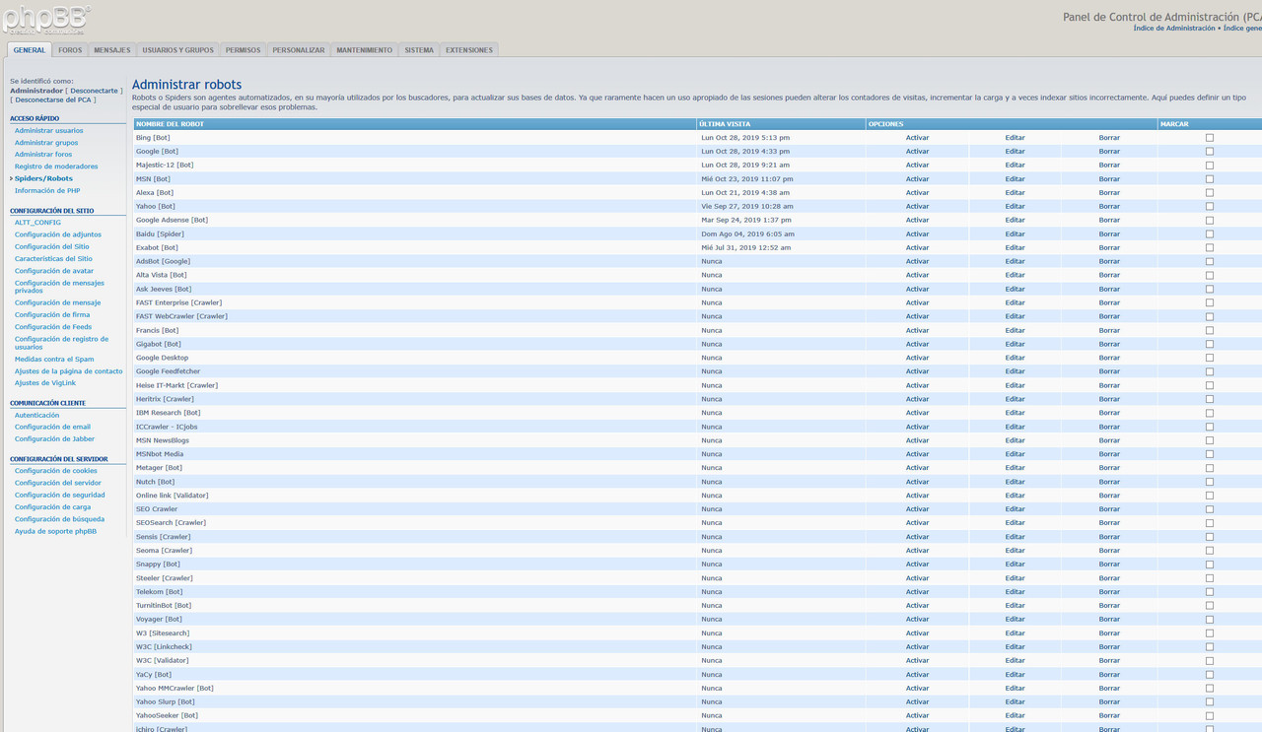Image resolution: width=1262 pixels, height=732 pixels.
Task: Open Configuración de seguridad
Action: (59, 495)
